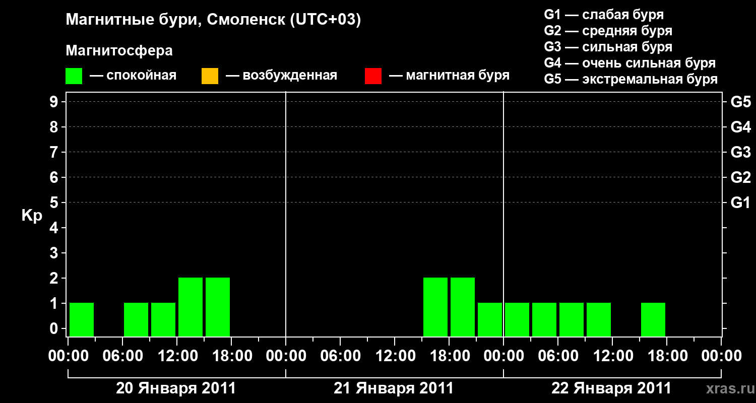Click the 22 Января bar for 15:00–18:00
The image size is (756, 403).
tap(653, 319)
